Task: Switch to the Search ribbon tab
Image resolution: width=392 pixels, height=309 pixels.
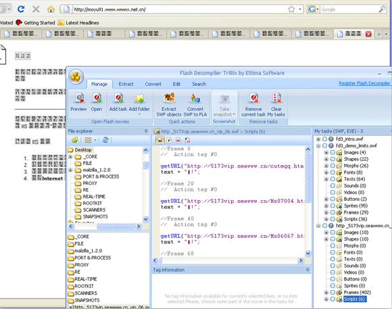Action: (199, 84)
